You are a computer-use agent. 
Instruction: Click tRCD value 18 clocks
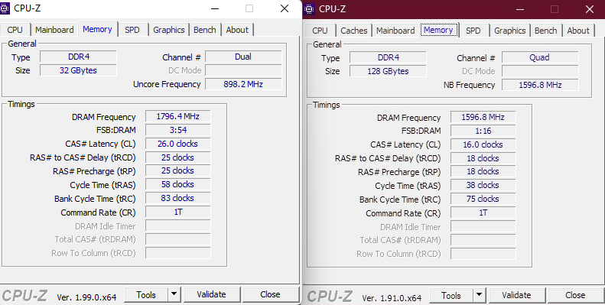point(483,158)
